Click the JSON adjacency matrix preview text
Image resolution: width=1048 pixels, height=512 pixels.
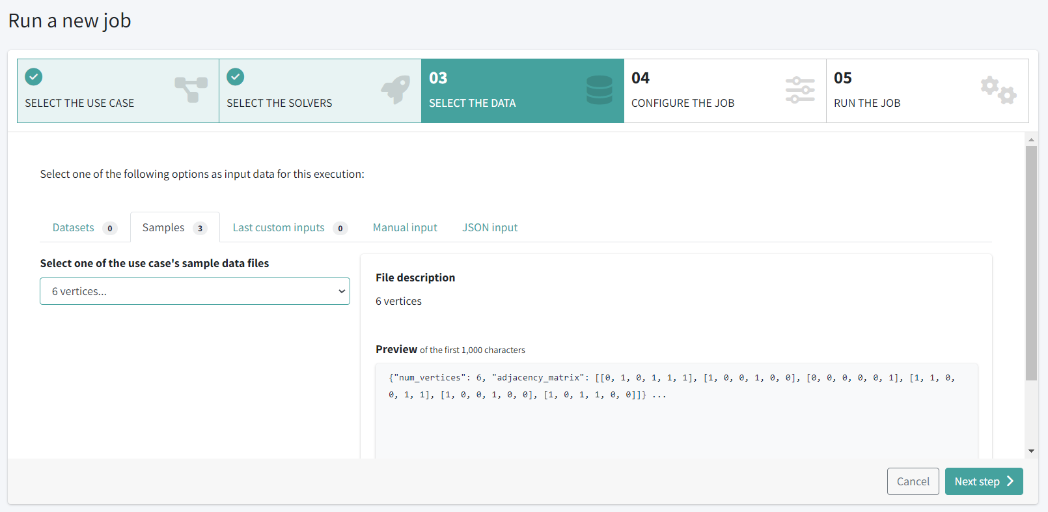[x=672, y=386]
